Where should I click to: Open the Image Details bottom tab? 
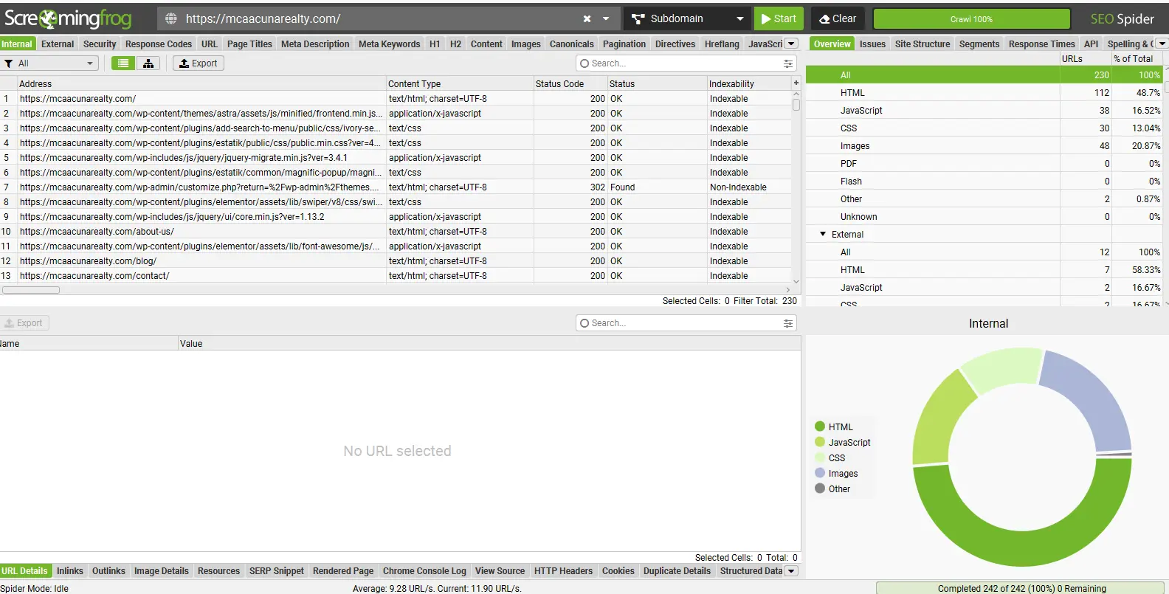point(162,571)
